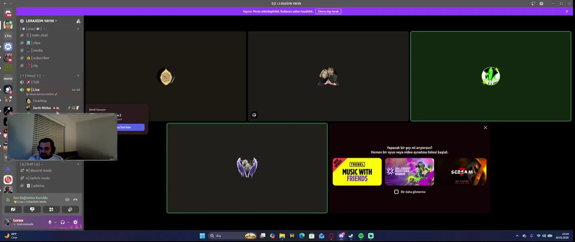Mute the microphone in user panel
The image size is (575, 242).
click(50, 222)
